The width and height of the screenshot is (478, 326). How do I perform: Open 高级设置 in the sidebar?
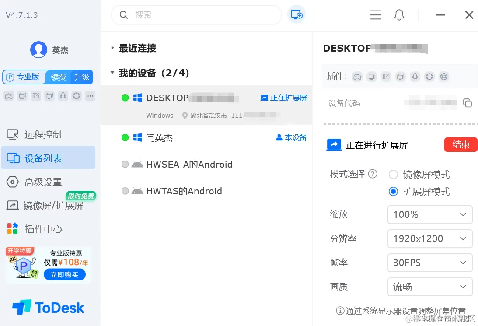[48, 182]
